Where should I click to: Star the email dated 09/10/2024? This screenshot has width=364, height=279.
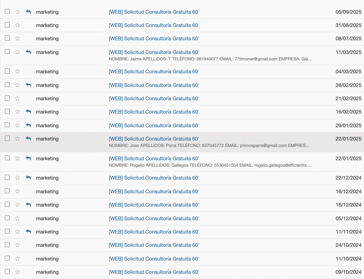[x=17, y=272]
